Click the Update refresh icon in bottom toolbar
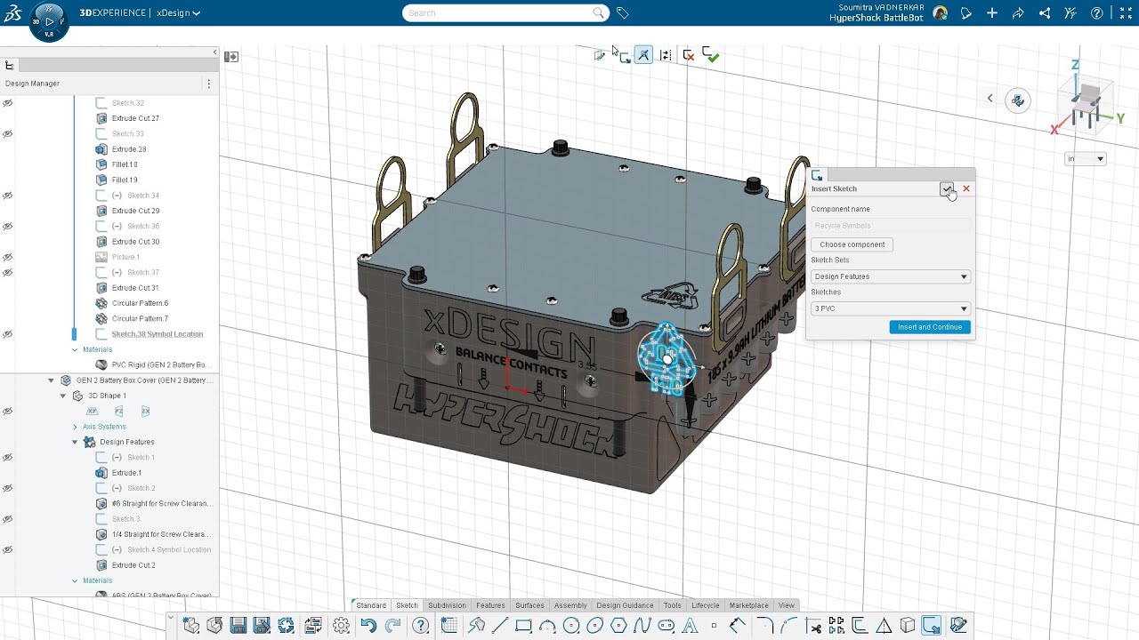This screenshot has width=1139, height=640. click(x=286, y=626)
